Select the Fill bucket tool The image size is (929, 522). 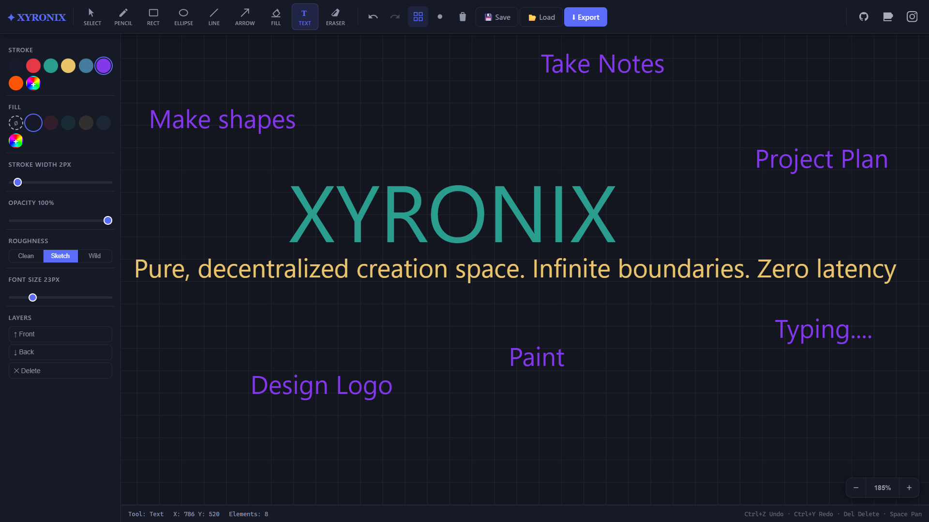275,16
